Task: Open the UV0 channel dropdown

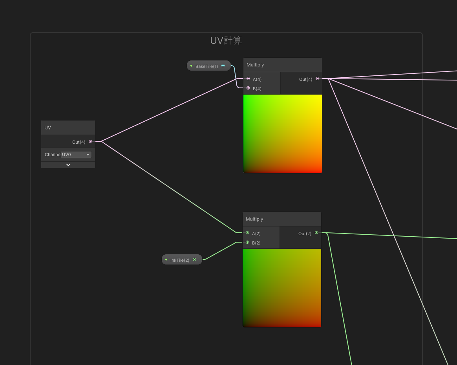Action: click(x=76, y=155)
